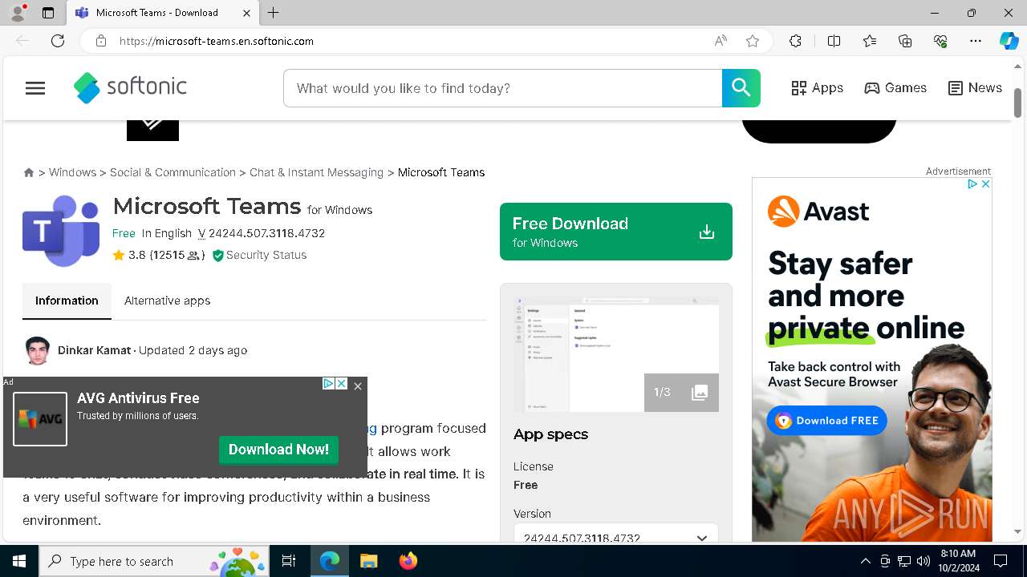This screenshot has width=1027, height=577.
Task: Click the Microsoft Teams app icon
Action: [x=61, y=231]
